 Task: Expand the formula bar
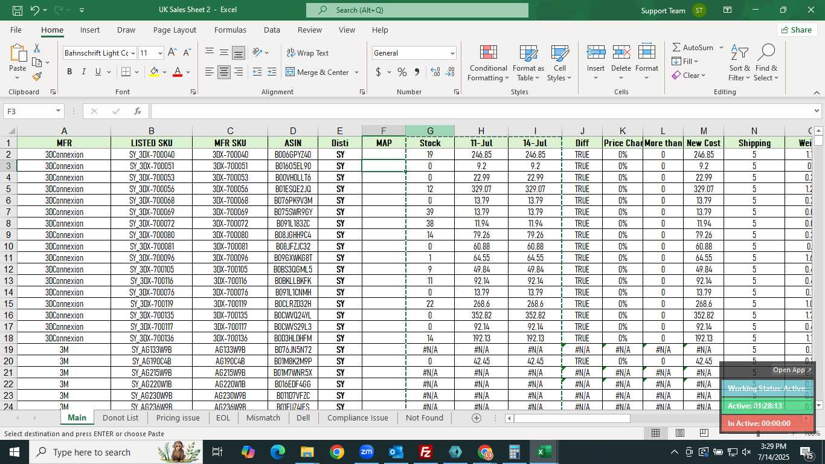(817, 111)
